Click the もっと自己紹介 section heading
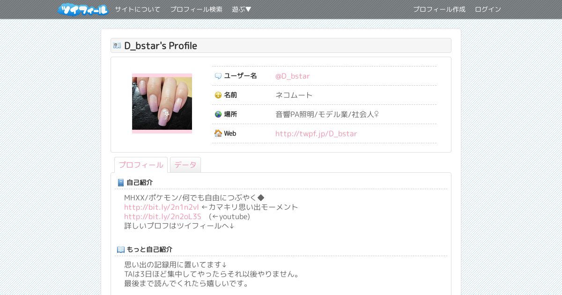 [x=149, y=250]
